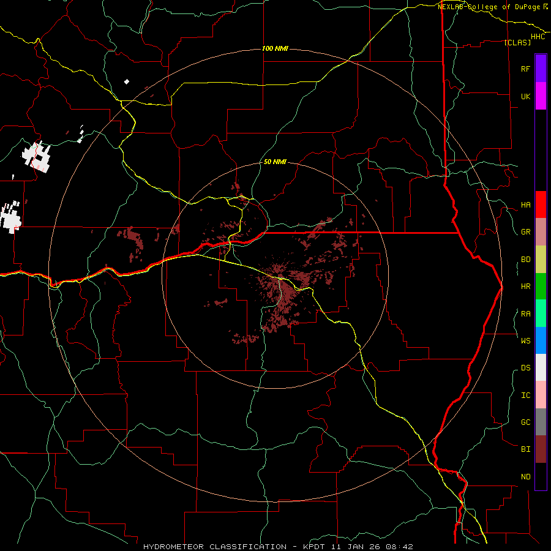Screen dimensions: 551x551
Task: Click the HR green legend swatch
Action: pos(541,287)
